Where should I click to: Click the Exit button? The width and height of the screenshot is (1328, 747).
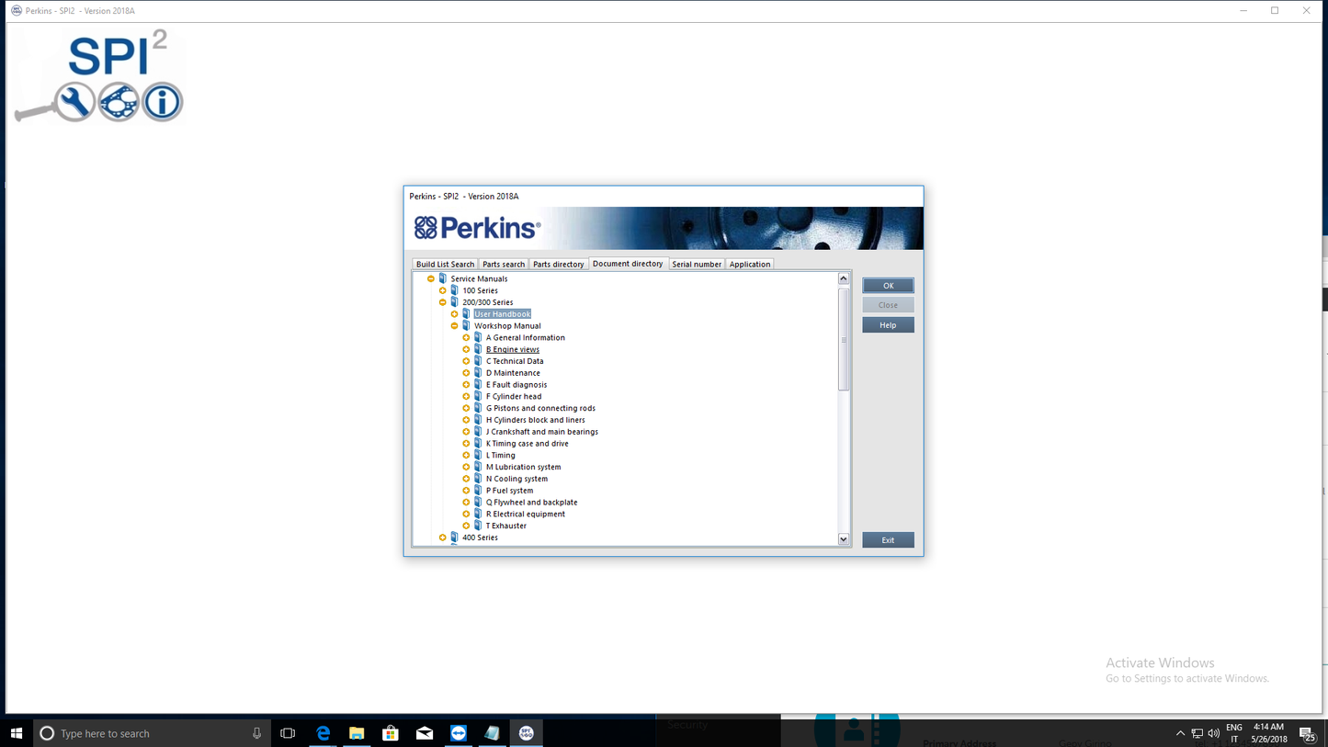(887, 539)
